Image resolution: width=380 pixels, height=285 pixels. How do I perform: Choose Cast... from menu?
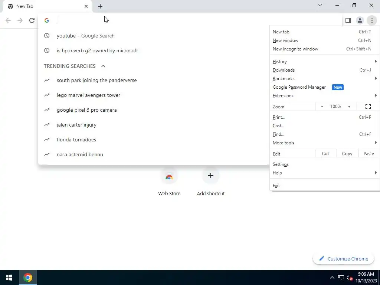[x=324, y=125]
